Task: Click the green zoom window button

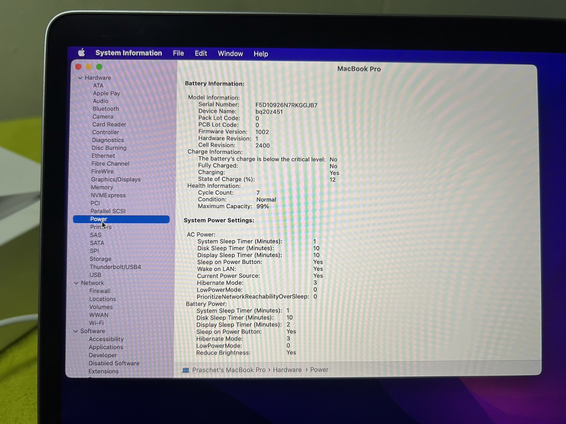Action: coord(99,67)
